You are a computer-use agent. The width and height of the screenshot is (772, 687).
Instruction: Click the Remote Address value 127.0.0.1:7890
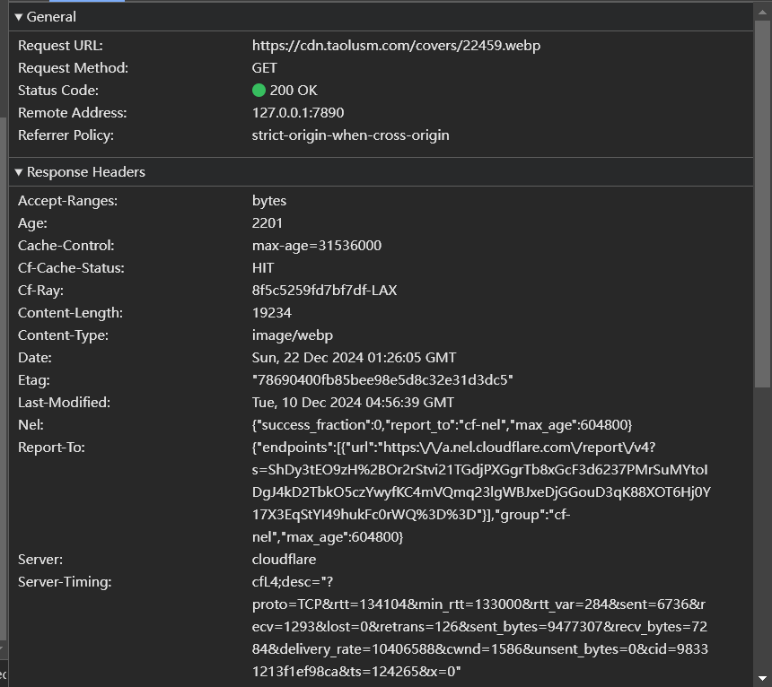[x=298, y=113]
